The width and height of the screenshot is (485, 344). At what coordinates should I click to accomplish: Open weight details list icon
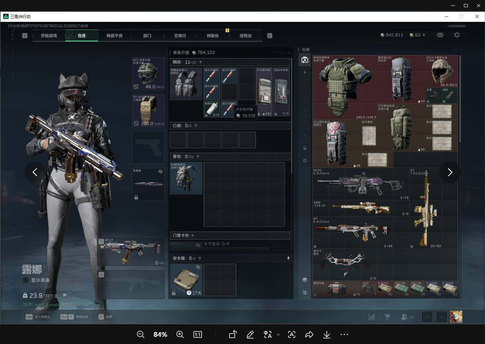point(65,295)
